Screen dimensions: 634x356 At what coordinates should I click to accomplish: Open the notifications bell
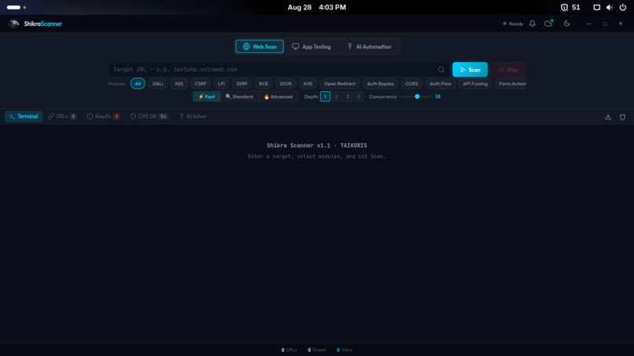532,24
